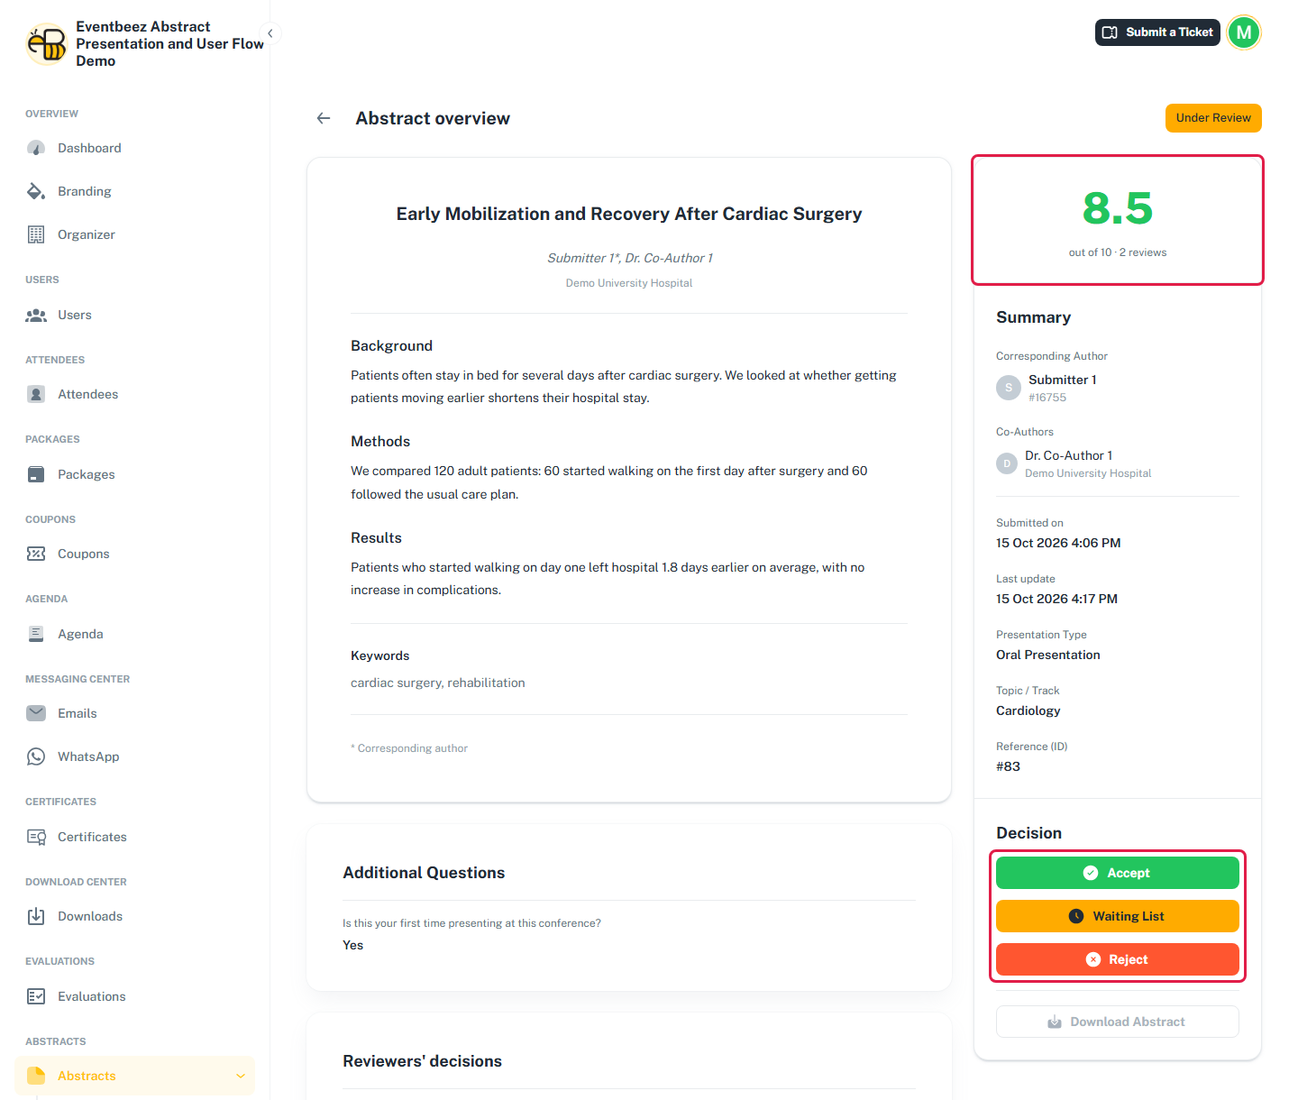This screenshot has height=1100, width=1298.
Task: Open the user profile avatar M
Action: pos(1244,32)
